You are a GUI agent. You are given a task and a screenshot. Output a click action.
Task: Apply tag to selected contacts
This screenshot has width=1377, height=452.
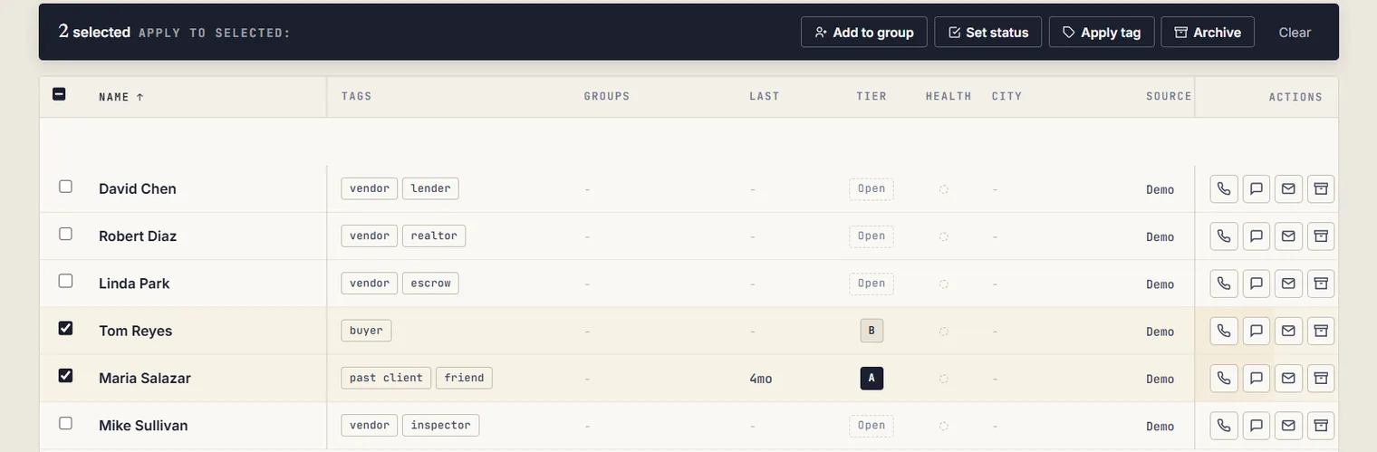tap(1102, 32)
